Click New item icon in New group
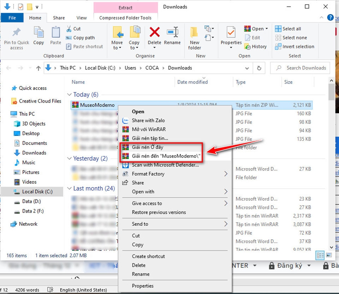The width and height of the screenshot is (339, 294). tap(209, 29)
